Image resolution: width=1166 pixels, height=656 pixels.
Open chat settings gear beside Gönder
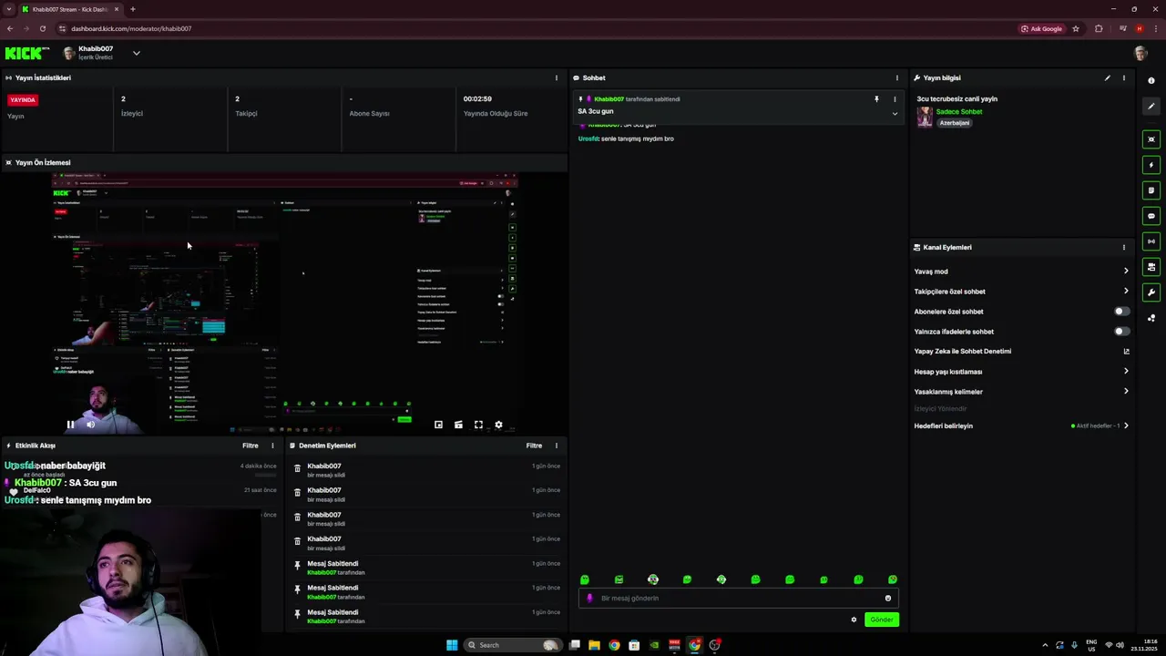click(x=854, y=620)
